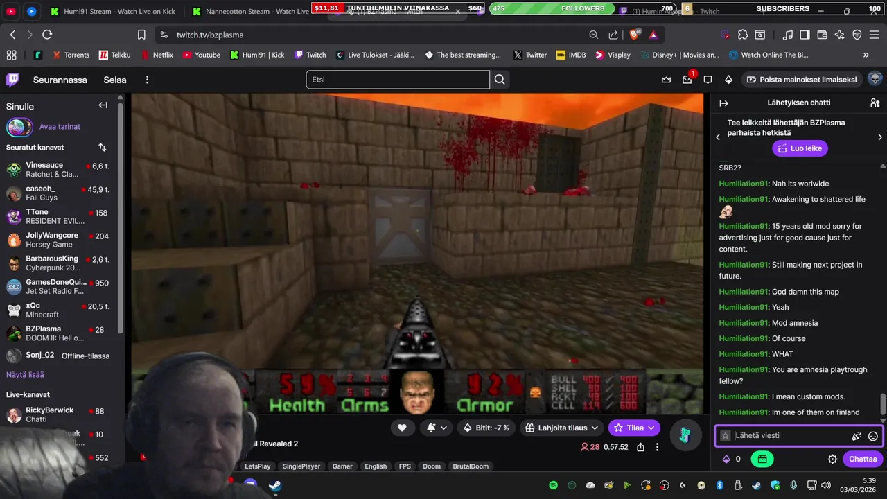The height and width of the screenshot is (499, 887).
Task: Open Bits cheer icon in chat input
Action: pyautogui.click(x=857, y=436)
